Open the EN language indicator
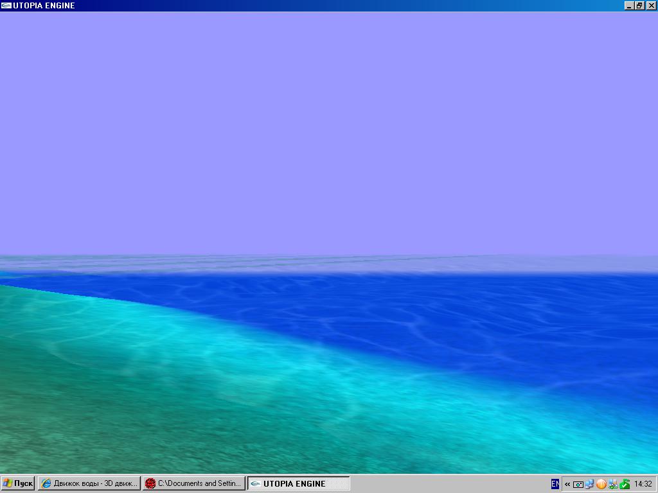This screenshot has width=658, height=493. click(555, 484)
